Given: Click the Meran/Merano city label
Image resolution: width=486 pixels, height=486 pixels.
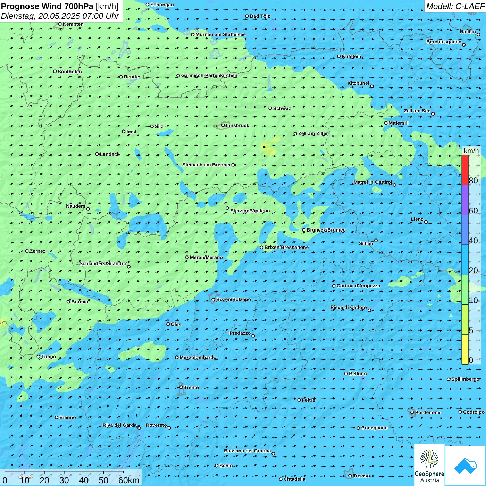Looking at the screenshot, I should [206, 258].
